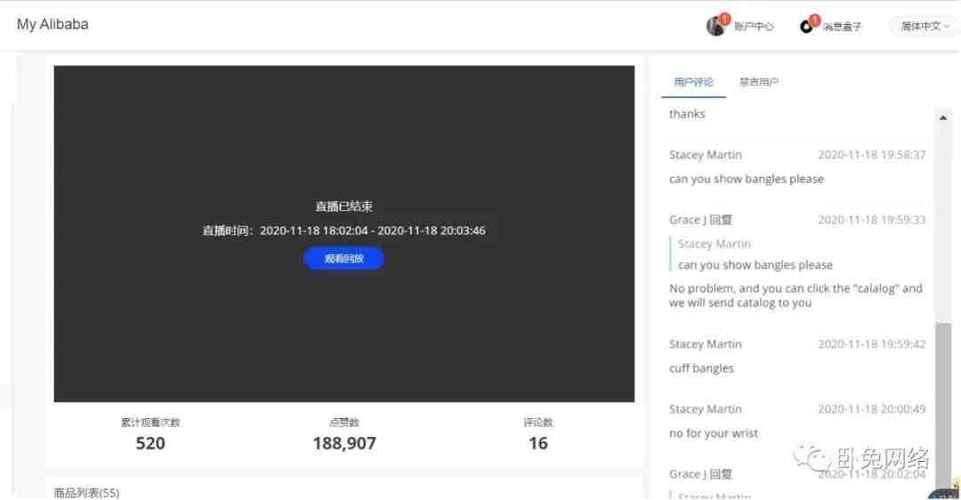
Task: Open the 消息盒子 message box link
Action: click(842, 27)
